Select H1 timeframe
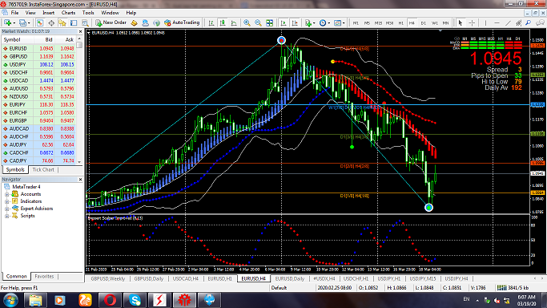Image resolution: width=547 pixels, height=308 pixels. 400,22
